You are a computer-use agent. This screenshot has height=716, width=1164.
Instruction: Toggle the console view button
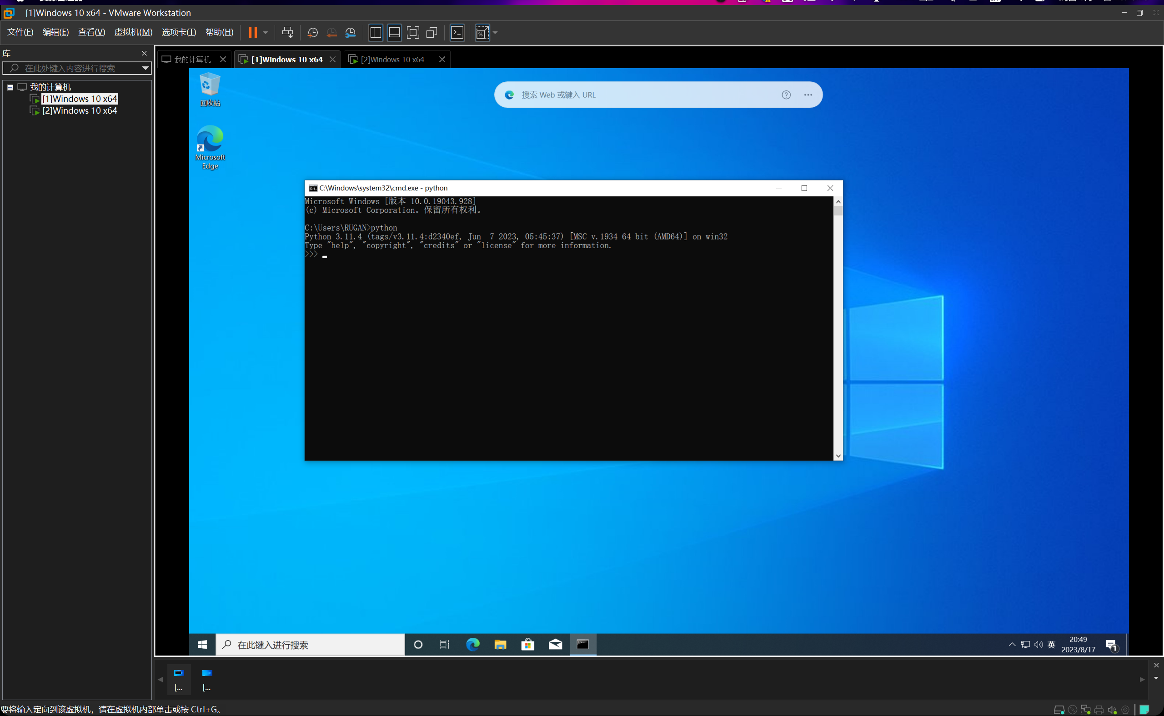coord(457,32)
